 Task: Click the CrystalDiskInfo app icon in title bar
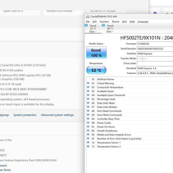(88, 16)
